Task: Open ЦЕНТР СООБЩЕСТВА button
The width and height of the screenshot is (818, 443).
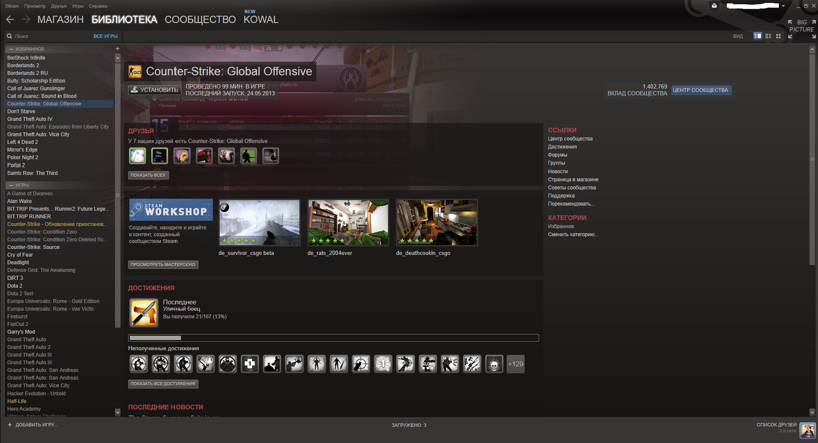Action: 701,90
